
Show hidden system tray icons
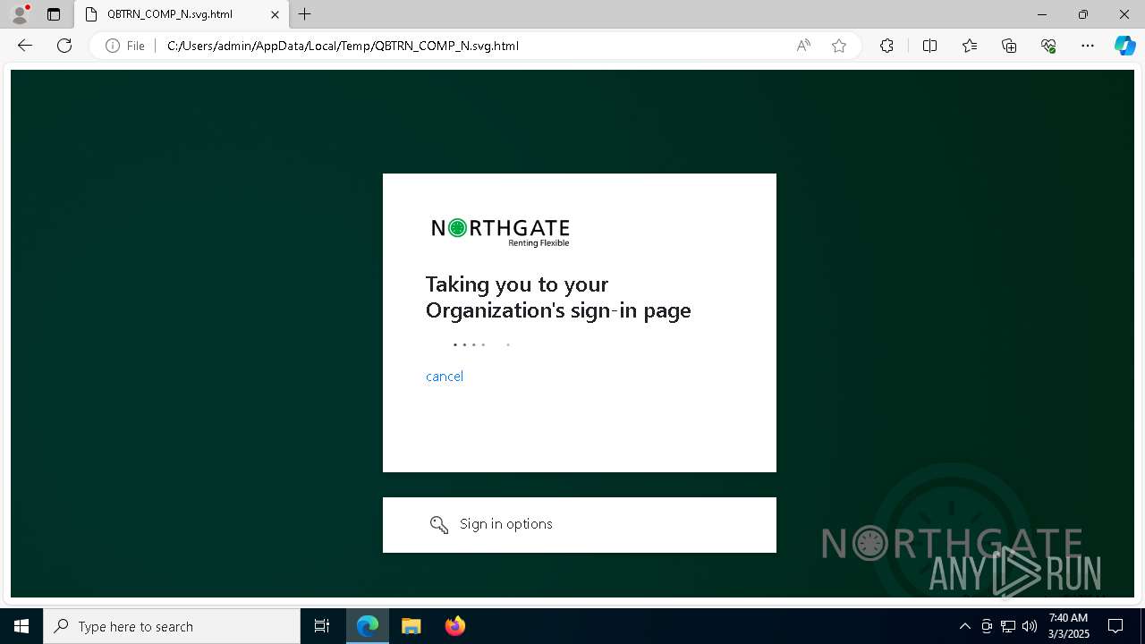[x=964, y=626]
